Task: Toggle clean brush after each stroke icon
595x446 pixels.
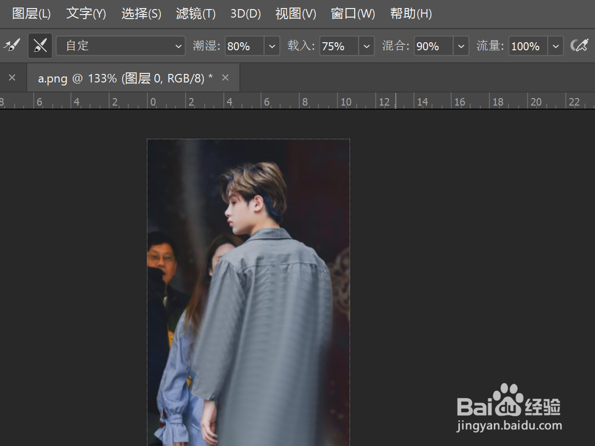Action: point(40,46)
